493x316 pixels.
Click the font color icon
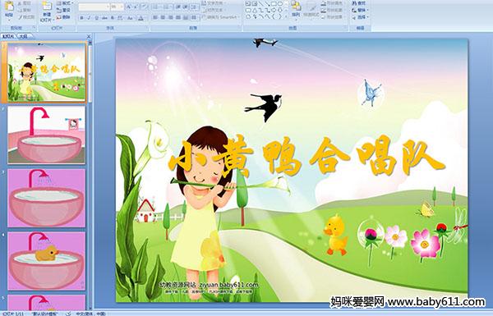141,18
